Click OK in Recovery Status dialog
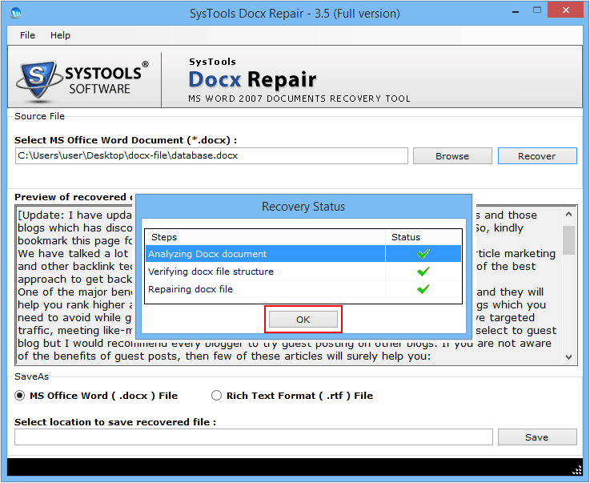590x483 pixels. [x=303, y=320]
